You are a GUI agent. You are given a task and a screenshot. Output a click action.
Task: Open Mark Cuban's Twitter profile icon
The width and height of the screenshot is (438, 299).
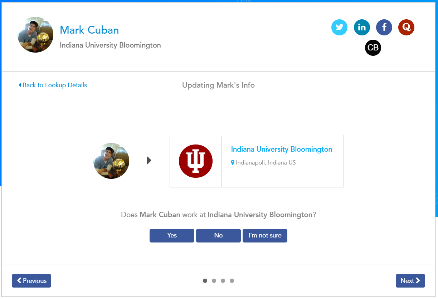[x=339, y=27]
